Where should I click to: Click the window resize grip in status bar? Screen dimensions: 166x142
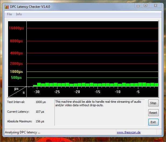(160, 134)
